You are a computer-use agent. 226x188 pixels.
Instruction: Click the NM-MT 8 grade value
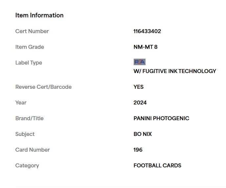146,47
